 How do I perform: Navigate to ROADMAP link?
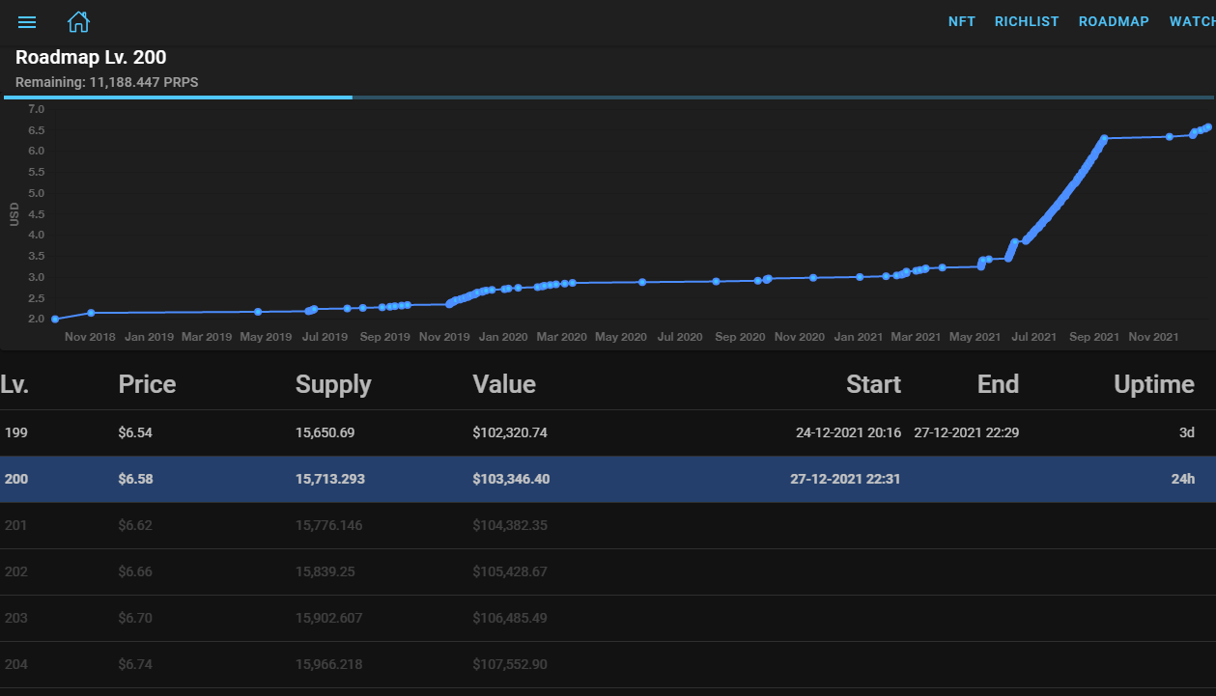(x=1114, y=21)
